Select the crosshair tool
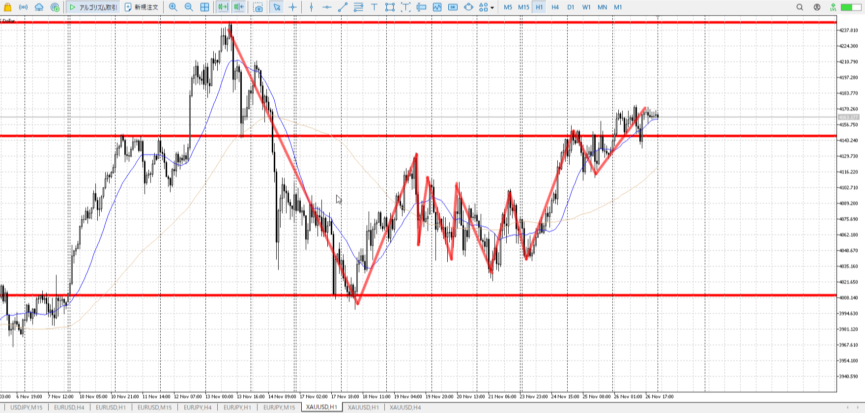The height and width of the screenshot is (413, 865). (x=293, y=7)
